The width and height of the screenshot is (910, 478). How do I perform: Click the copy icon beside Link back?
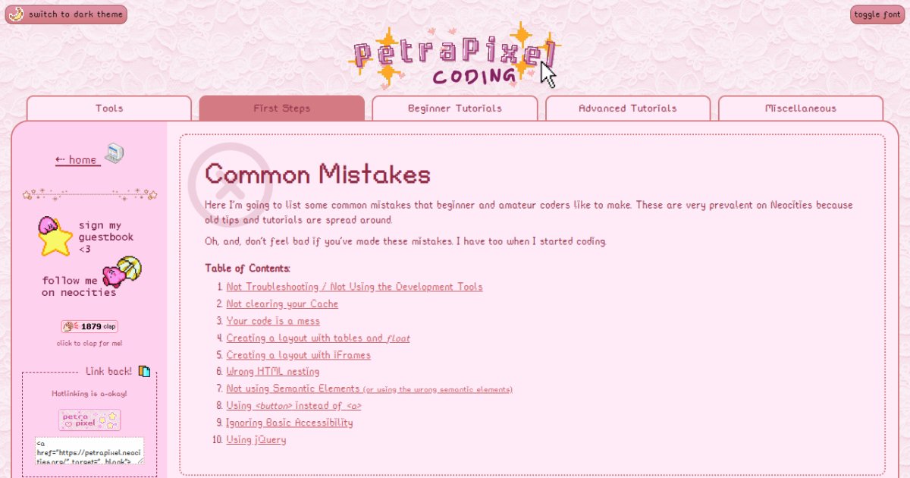144,371
